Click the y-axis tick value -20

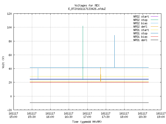click(9, 110)
